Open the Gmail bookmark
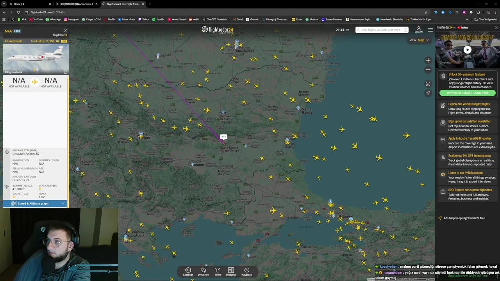 (237, 20)
